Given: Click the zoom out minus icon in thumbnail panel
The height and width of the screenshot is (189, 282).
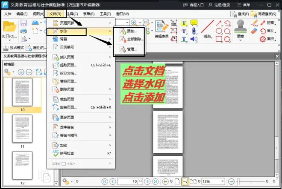Looking at the screenshot, I should [x=28, y=72].
